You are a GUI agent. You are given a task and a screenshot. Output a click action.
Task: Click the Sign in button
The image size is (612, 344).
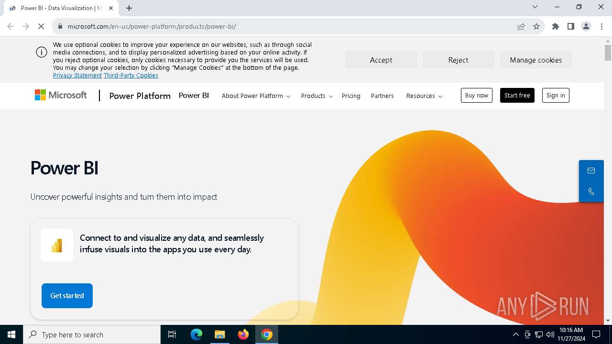tap(556, 96)
